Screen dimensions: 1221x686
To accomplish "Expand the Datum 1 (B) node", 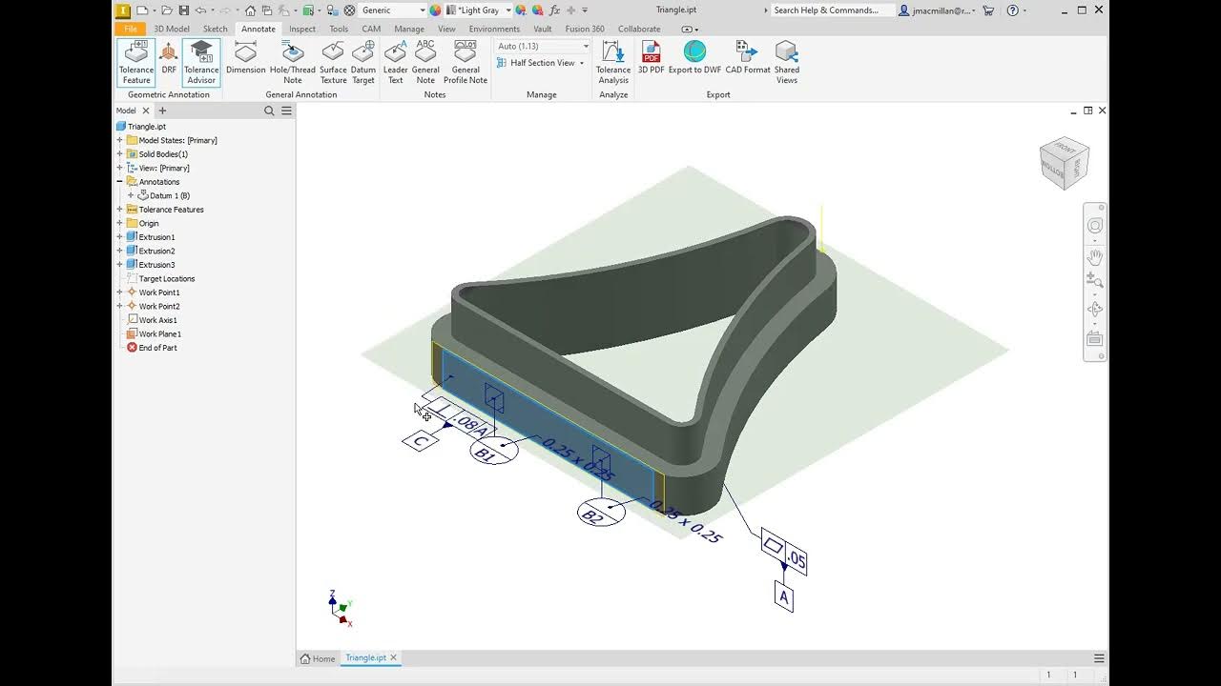I will pyautogui.click(x=131, y=195).
